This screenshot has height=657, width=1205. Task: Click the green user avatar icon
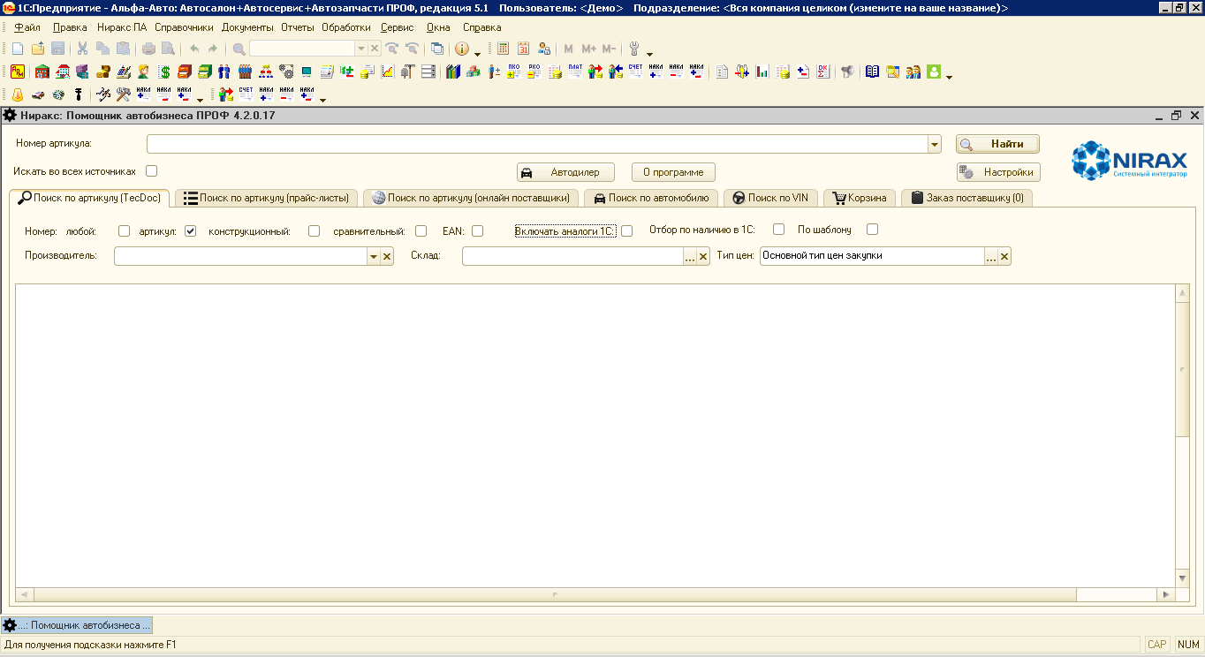pyautogui.click(x=934, y=72)
